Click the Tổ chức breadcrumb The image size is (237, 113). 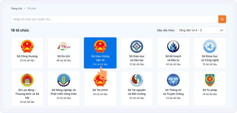pyautogui.click(x=32, y=8)
